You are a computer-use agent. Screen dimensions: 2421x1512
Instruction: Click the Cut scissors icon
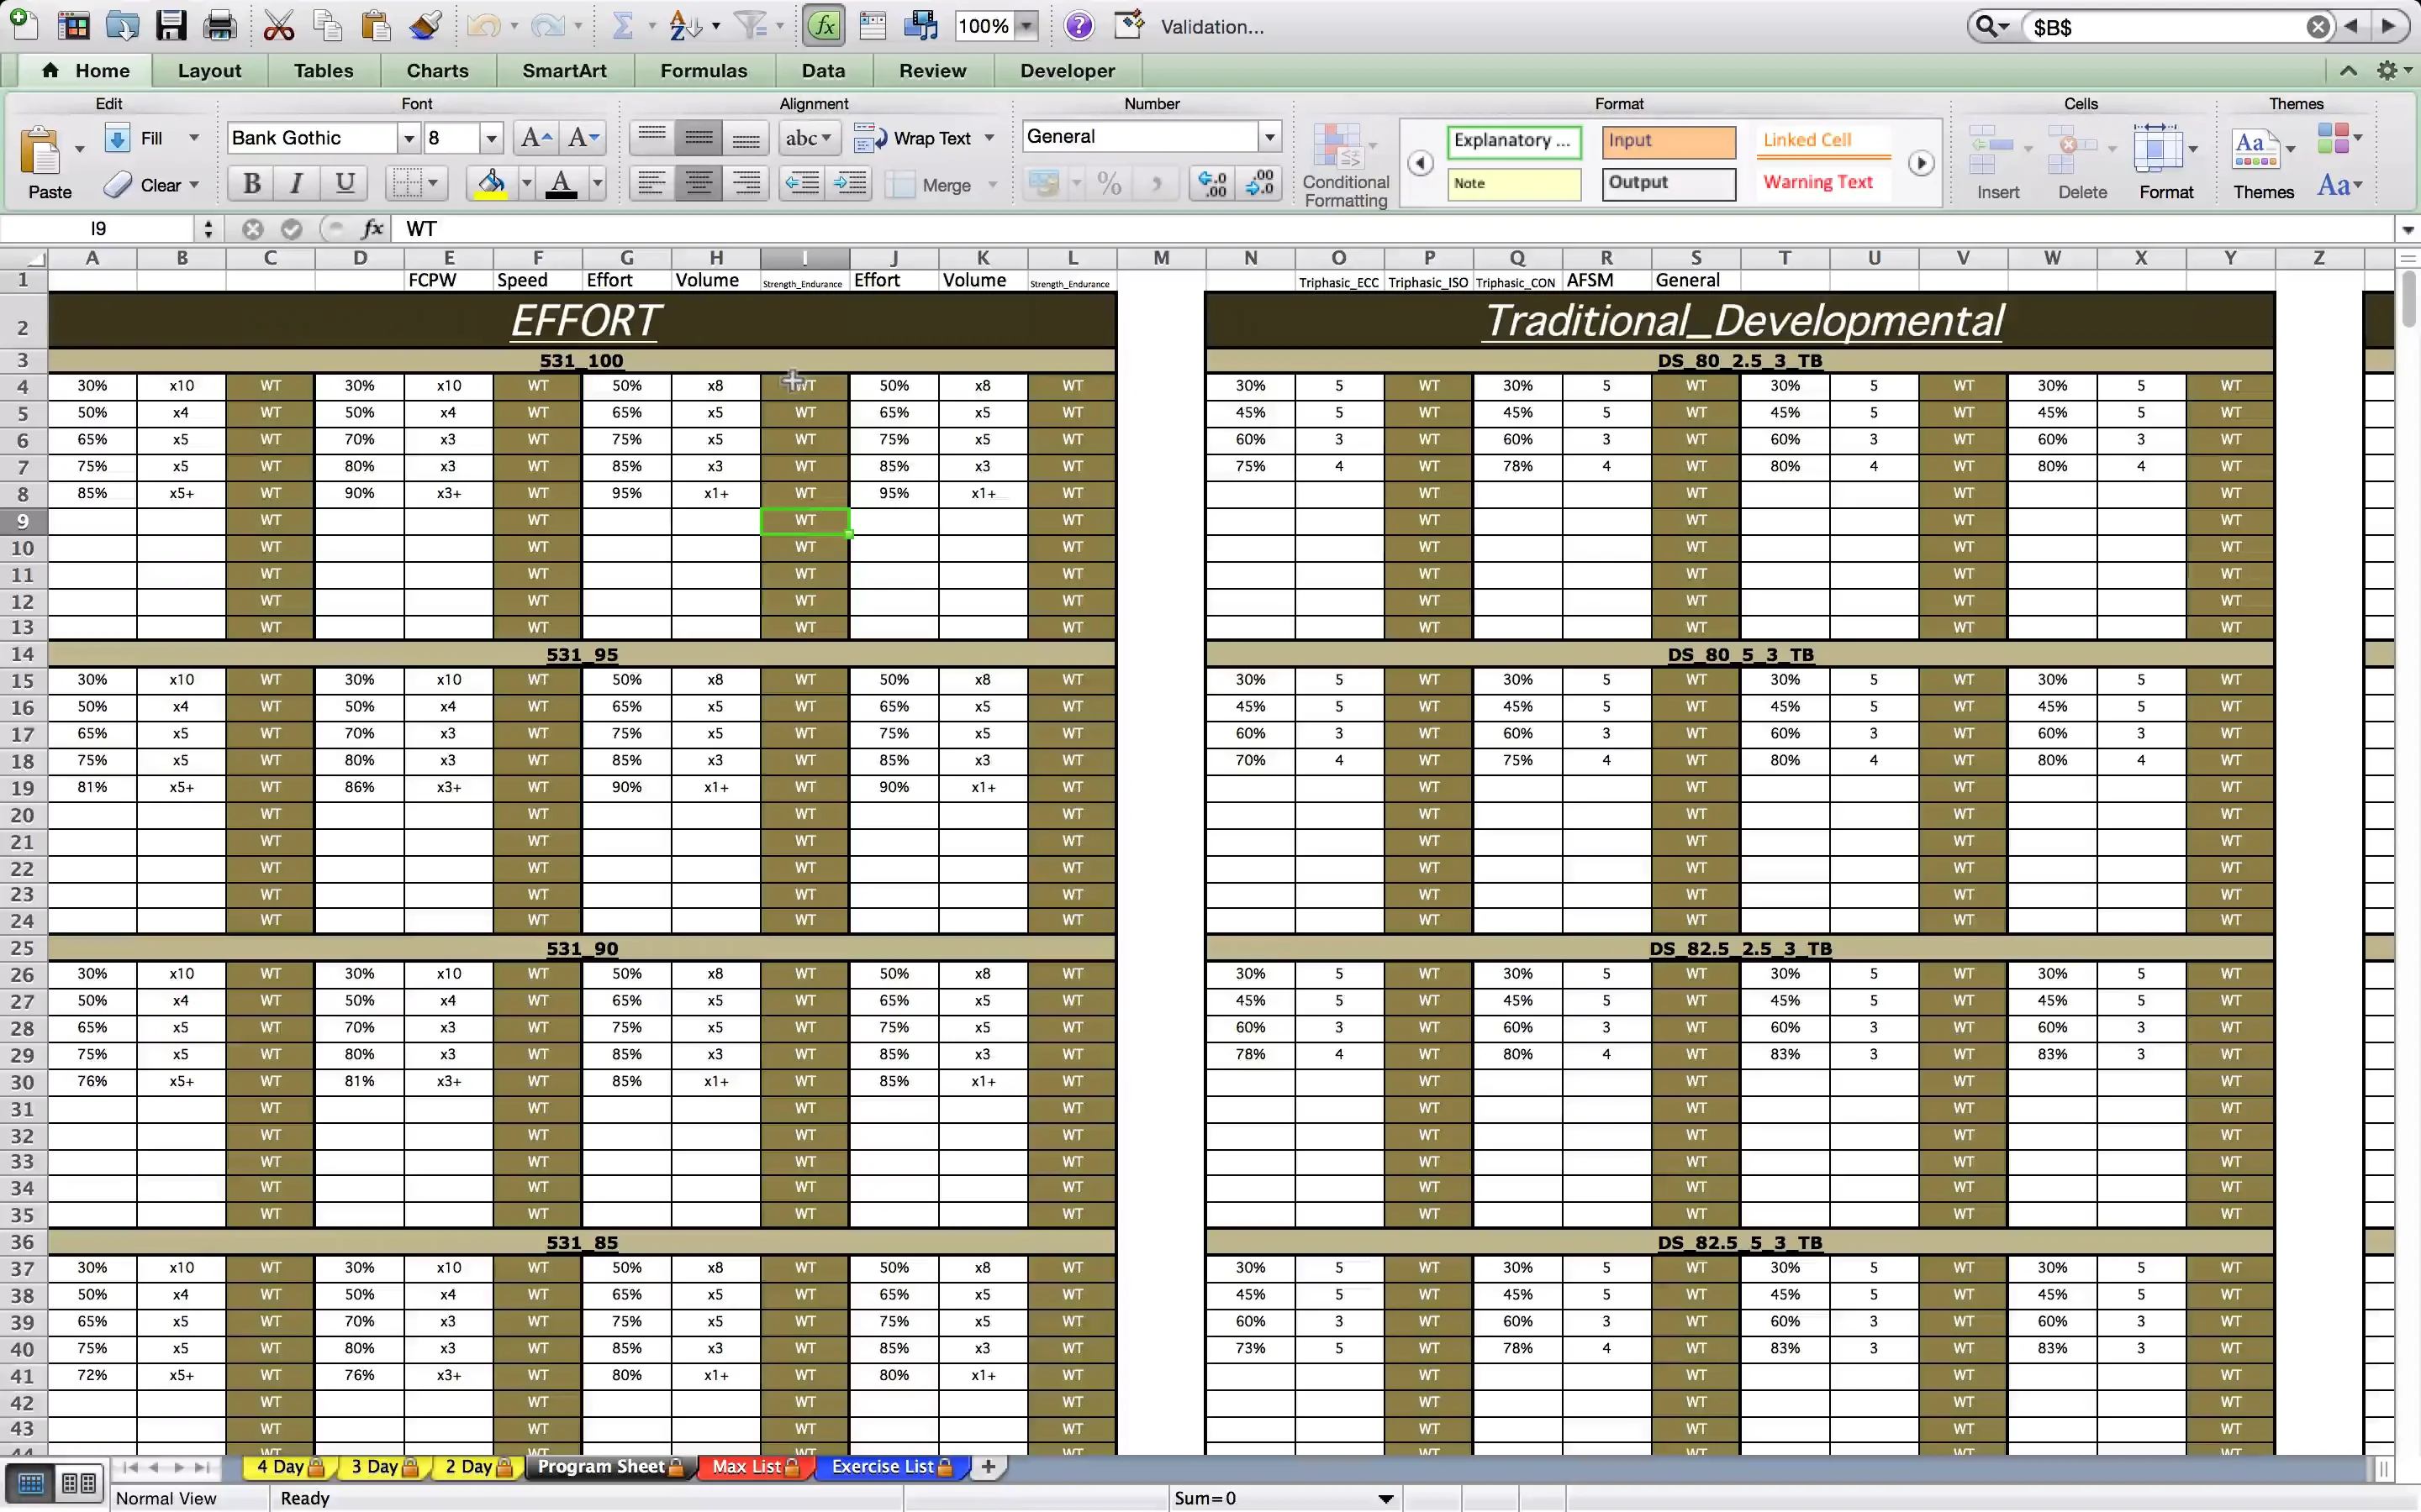click(278, 26)
